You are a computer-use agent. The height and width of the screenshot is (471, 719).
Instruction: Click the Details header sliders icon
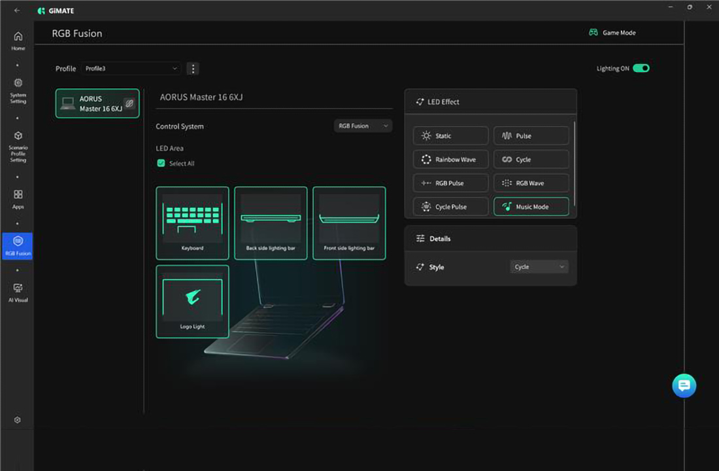point(420,238)
